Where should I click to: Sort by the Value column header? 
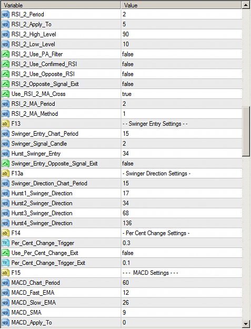tap(181, 5)
